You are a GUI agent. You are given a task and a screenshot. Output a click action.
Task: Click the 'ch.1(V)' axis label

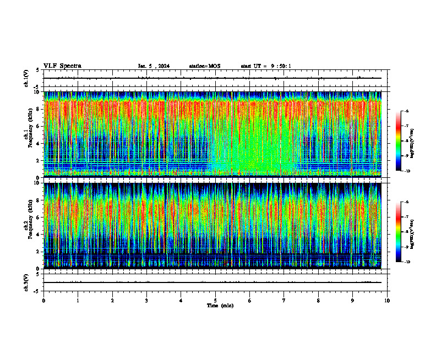[x=26, y=78]
